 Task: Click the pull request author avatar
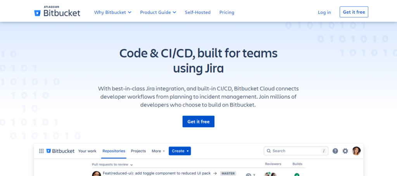pos(97,174)
